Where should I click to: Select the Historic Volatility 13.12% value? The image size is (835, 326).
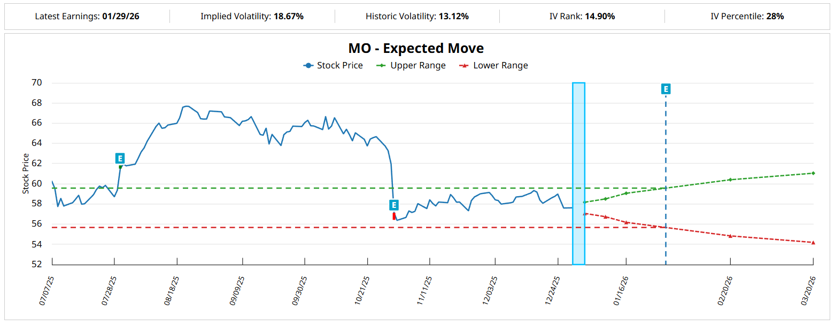453,17
